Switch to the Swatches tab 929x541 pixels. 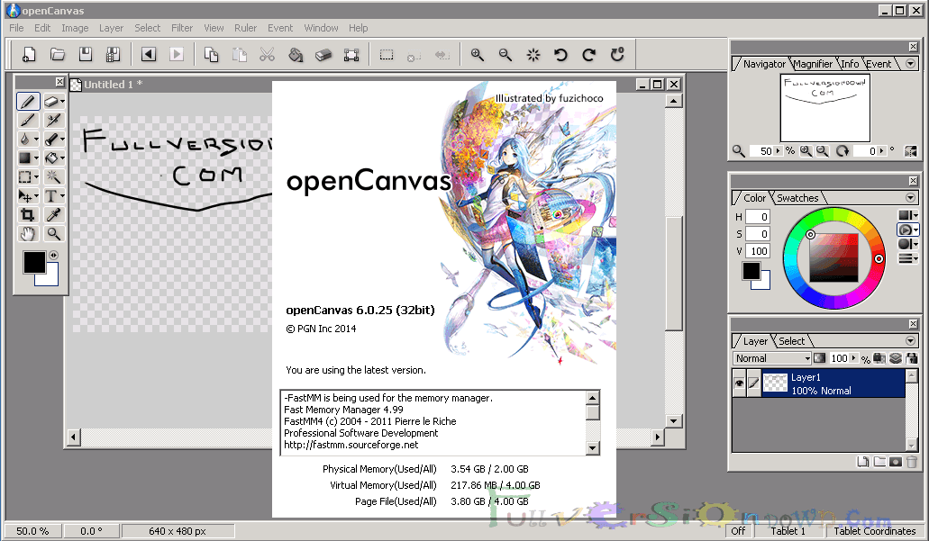pyautogui.click(x=798, y=197)
